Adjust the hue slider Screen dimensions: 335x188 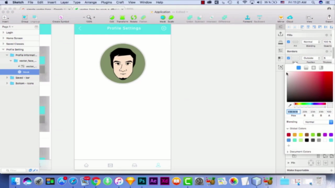point(310,104)
